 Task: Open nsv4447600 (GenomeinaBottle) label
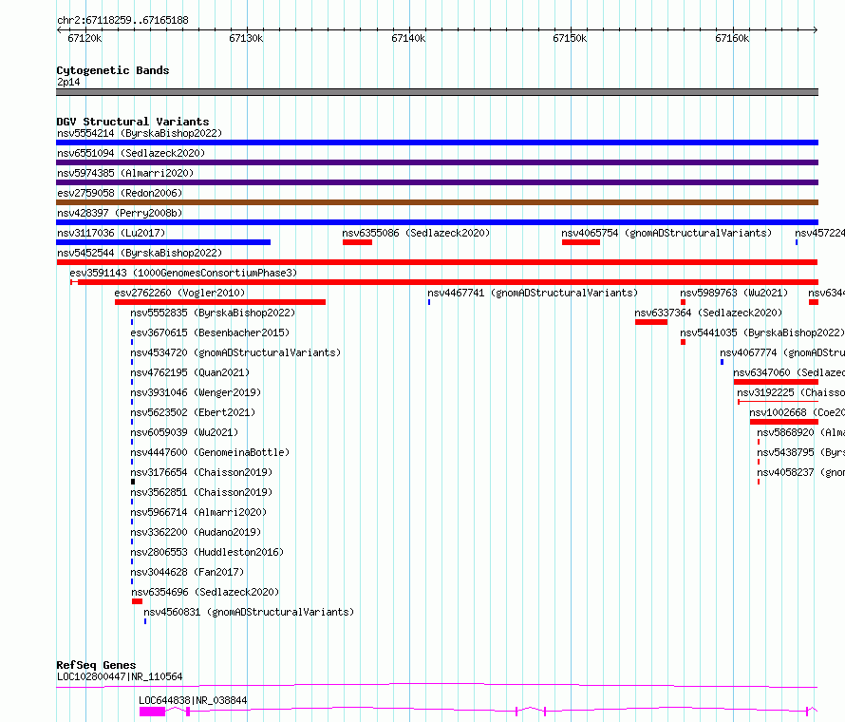point(210,452)
